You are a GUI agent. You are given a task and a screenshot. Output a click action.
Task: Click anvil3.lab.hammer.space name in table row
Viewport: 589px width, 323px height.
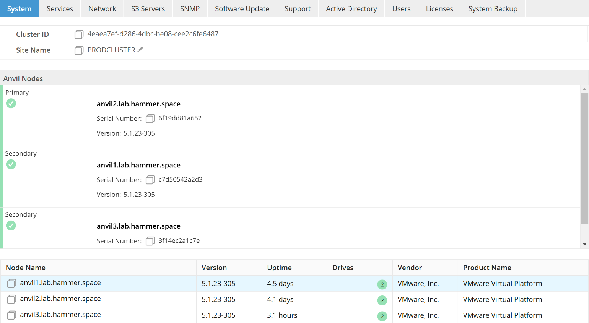click(60, 315)
